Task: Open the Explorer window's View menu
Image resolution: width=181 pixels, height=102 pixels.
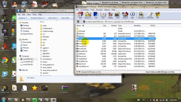Action: pos(29,14)
